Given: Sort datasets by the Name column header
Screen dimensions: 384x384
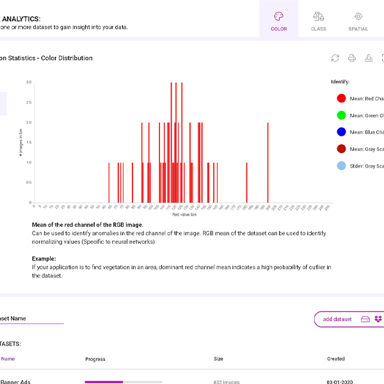Looking at the screenshot, I should [8, 359].
